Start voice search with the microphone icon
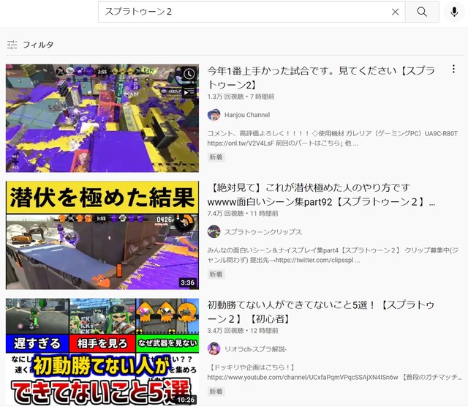 point(454,12)
